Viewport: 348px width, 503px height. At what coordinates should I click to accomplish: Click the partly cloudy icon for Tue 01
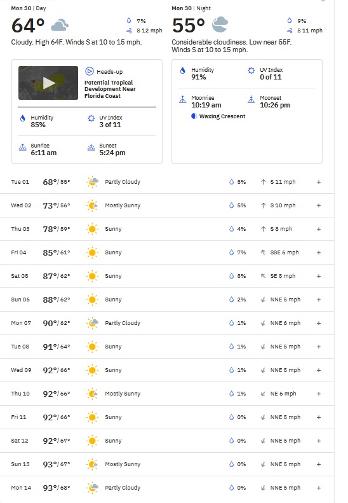pyautogui.click(x=92, y=182)
